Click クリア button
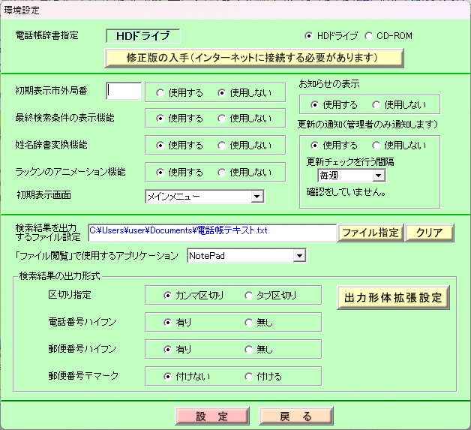Image resolution: width=471 pixels, height=430 pixels. pos(429,233)
